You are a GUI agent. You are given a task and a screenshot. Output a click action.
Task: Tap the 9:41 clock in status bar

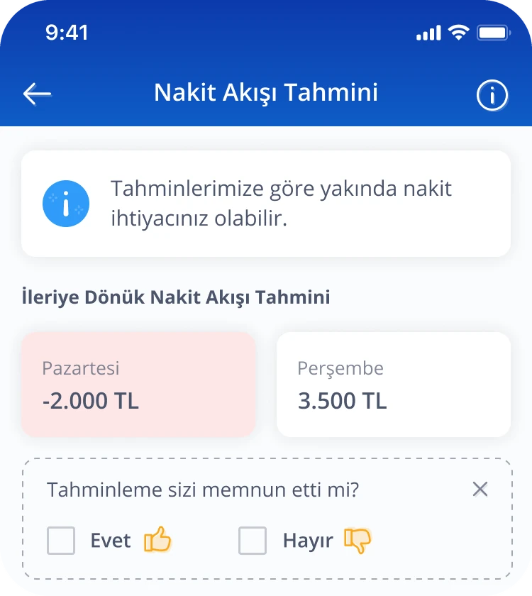67,33
